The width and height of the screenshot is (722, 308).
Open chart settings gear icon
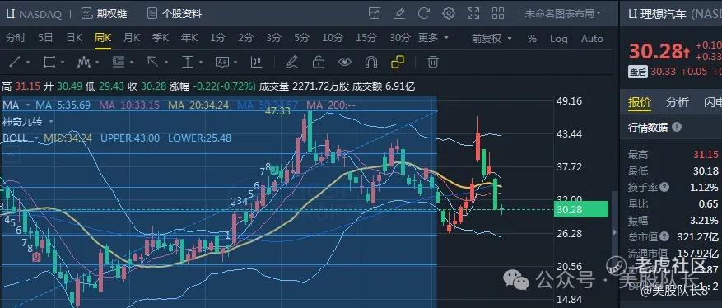[448, 13]
